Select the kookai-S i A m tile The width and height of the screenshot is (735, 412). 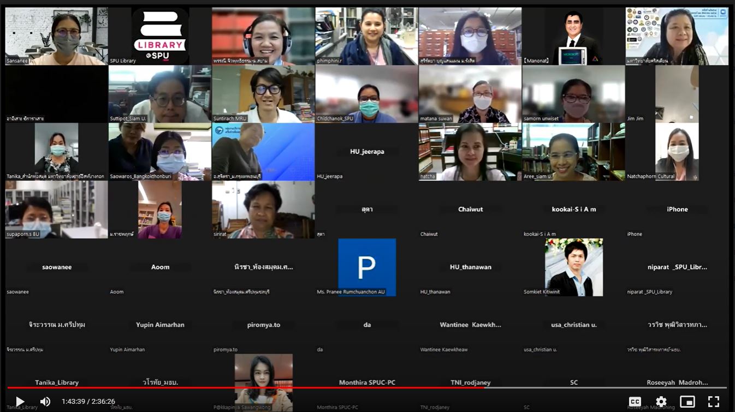coord(573,210)
